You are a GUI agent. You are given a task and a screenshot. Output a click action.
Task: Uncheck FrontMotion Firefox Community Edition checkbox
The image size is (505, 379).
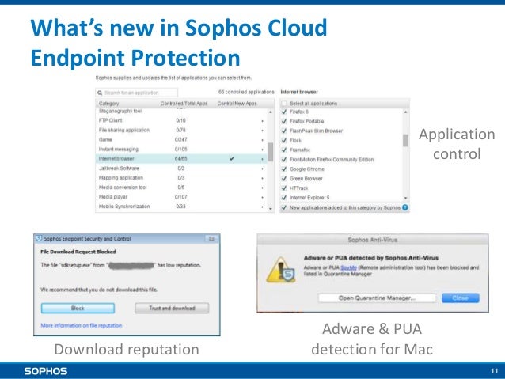[x=284, y=159]
